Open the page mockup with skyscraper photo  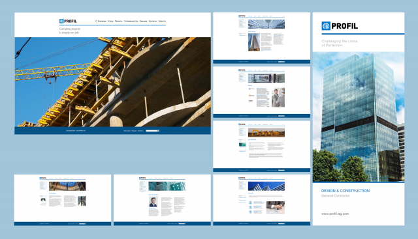(261, 38)
